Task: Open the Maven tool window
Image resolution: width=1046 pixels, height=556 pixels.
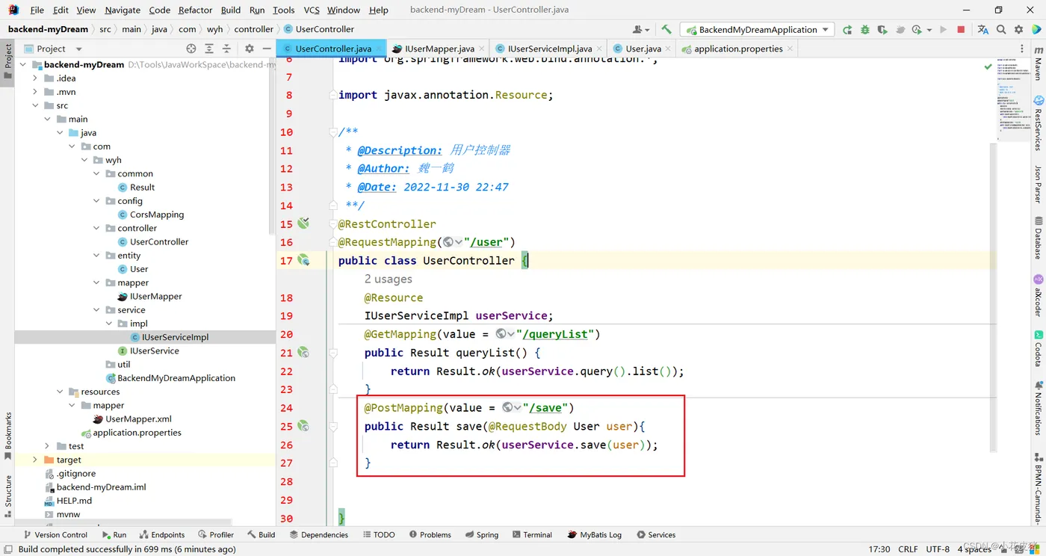Action: [1038, 64]
